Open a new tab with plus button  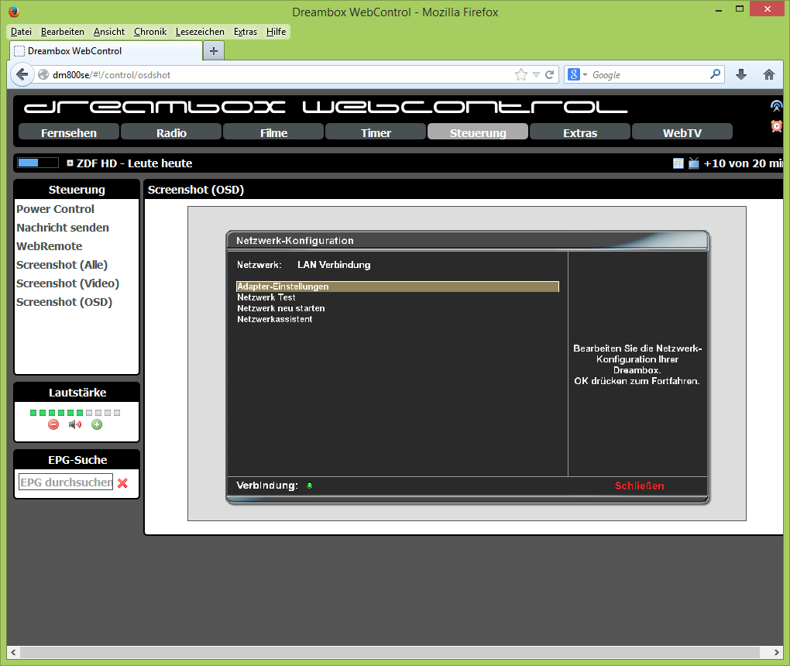(x=214, y=51)
